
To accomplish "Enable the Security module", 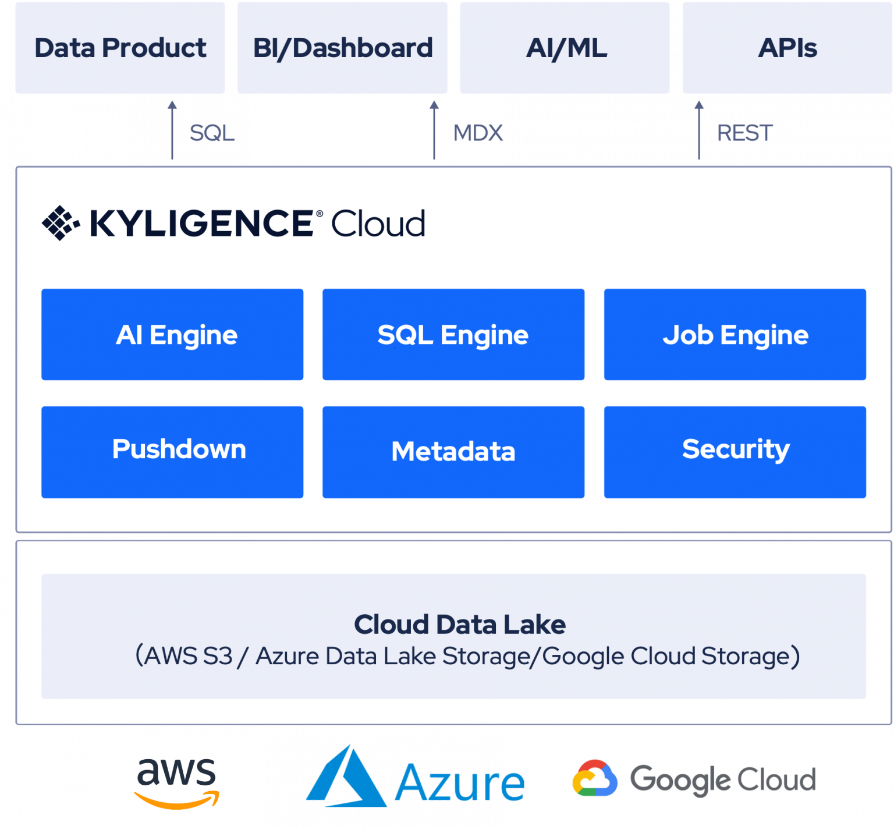I will coord(735,451).
